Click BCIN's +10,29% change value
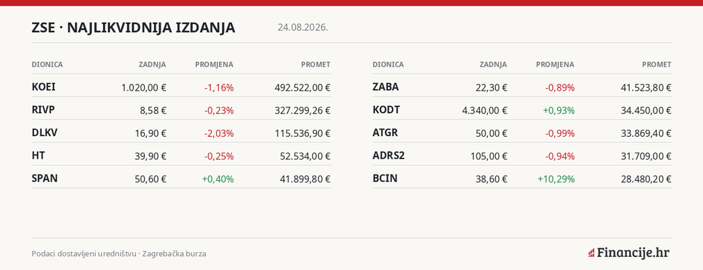Viewport: 703px width, 270px height. click(556, 179)
